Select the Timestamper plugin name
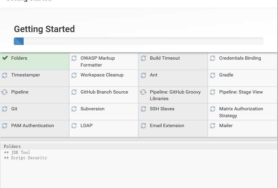The image size is (278, 188). pos(25,75)
